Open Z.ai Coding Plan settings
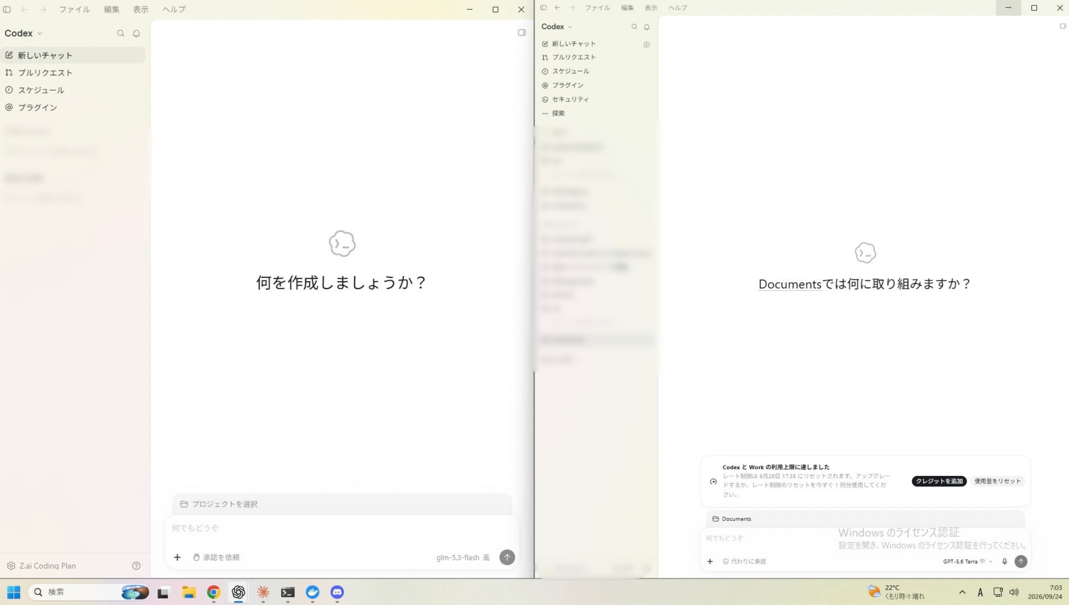This screenshot has height=605, width=1069. click(x=42, y=565)
